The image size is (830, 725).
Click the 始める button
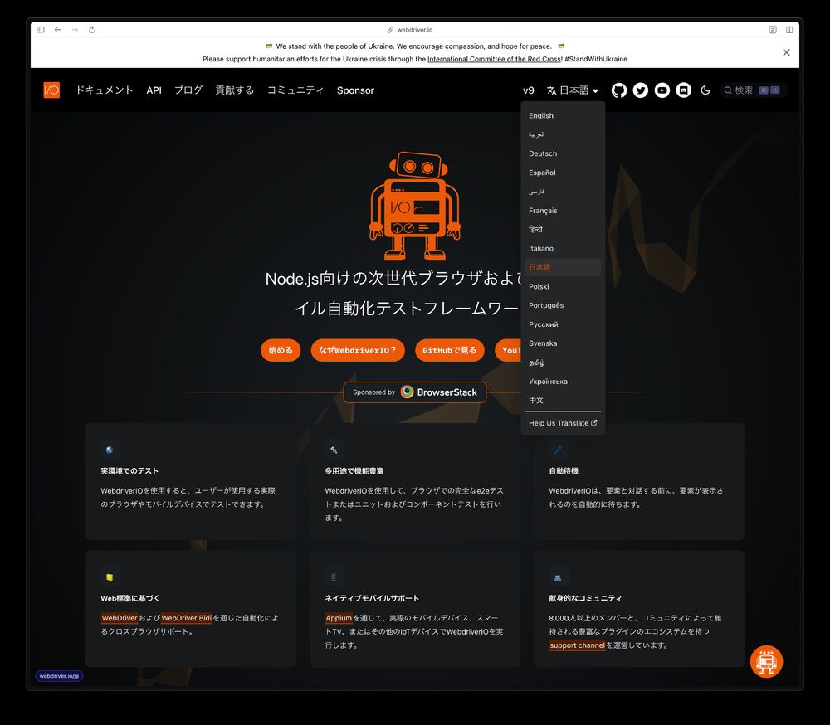click(x=281, y=350)
